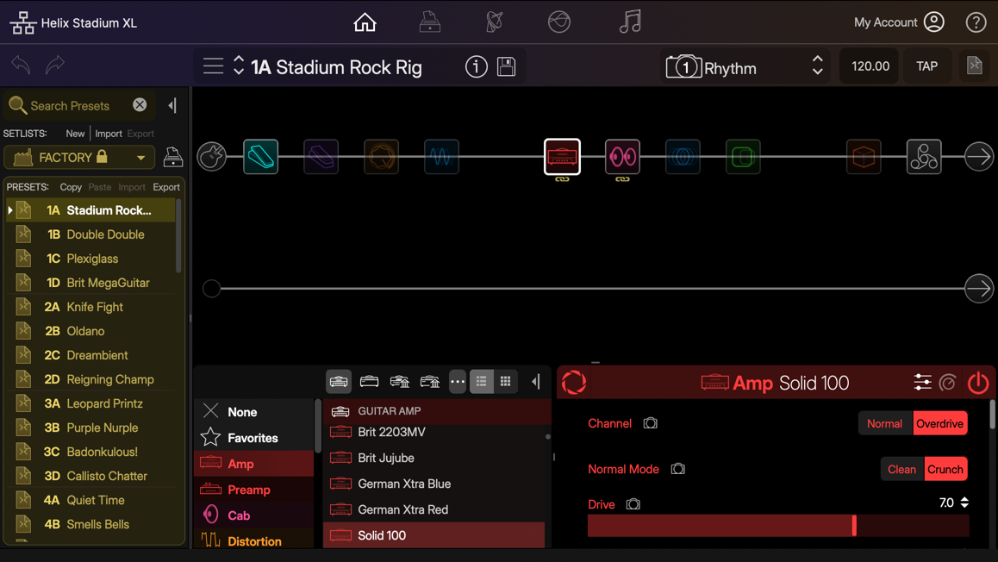Click the undo arrow icon
Screen dimensions: 998x562
22,65
